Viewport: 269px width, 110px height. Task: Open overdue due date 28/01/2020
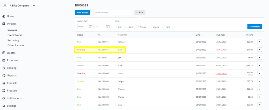click(221, 74)
